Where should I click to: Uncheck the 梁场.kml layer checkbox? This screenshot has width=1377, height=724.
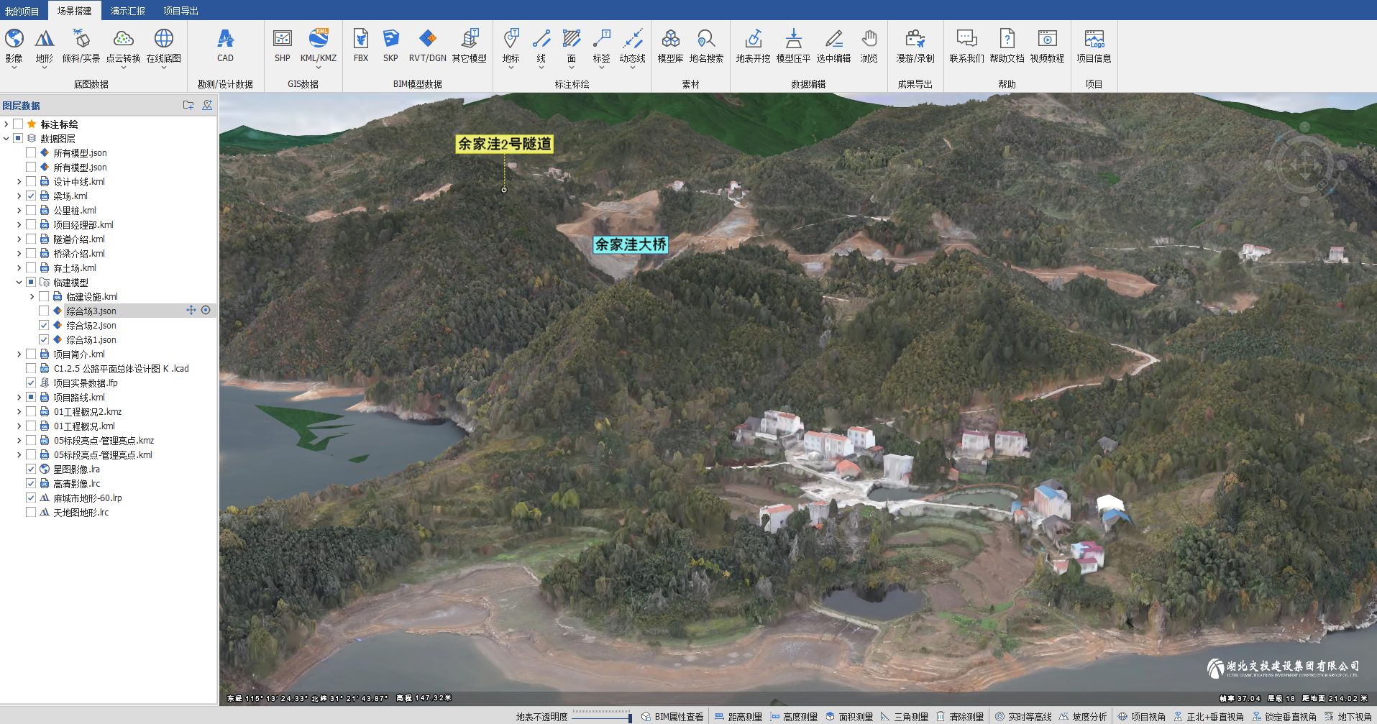[31, 196]
